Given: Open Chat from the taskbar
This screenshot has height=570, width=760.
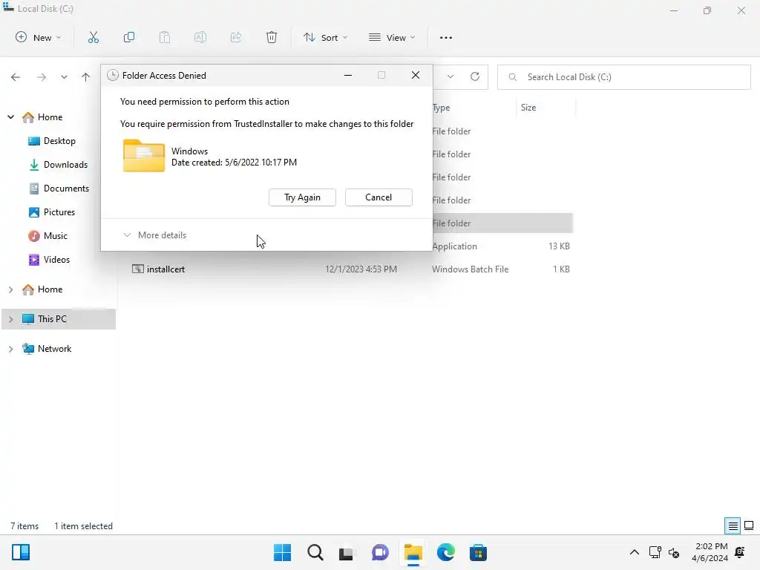Looking at the screenshot, I should (380, 552).
